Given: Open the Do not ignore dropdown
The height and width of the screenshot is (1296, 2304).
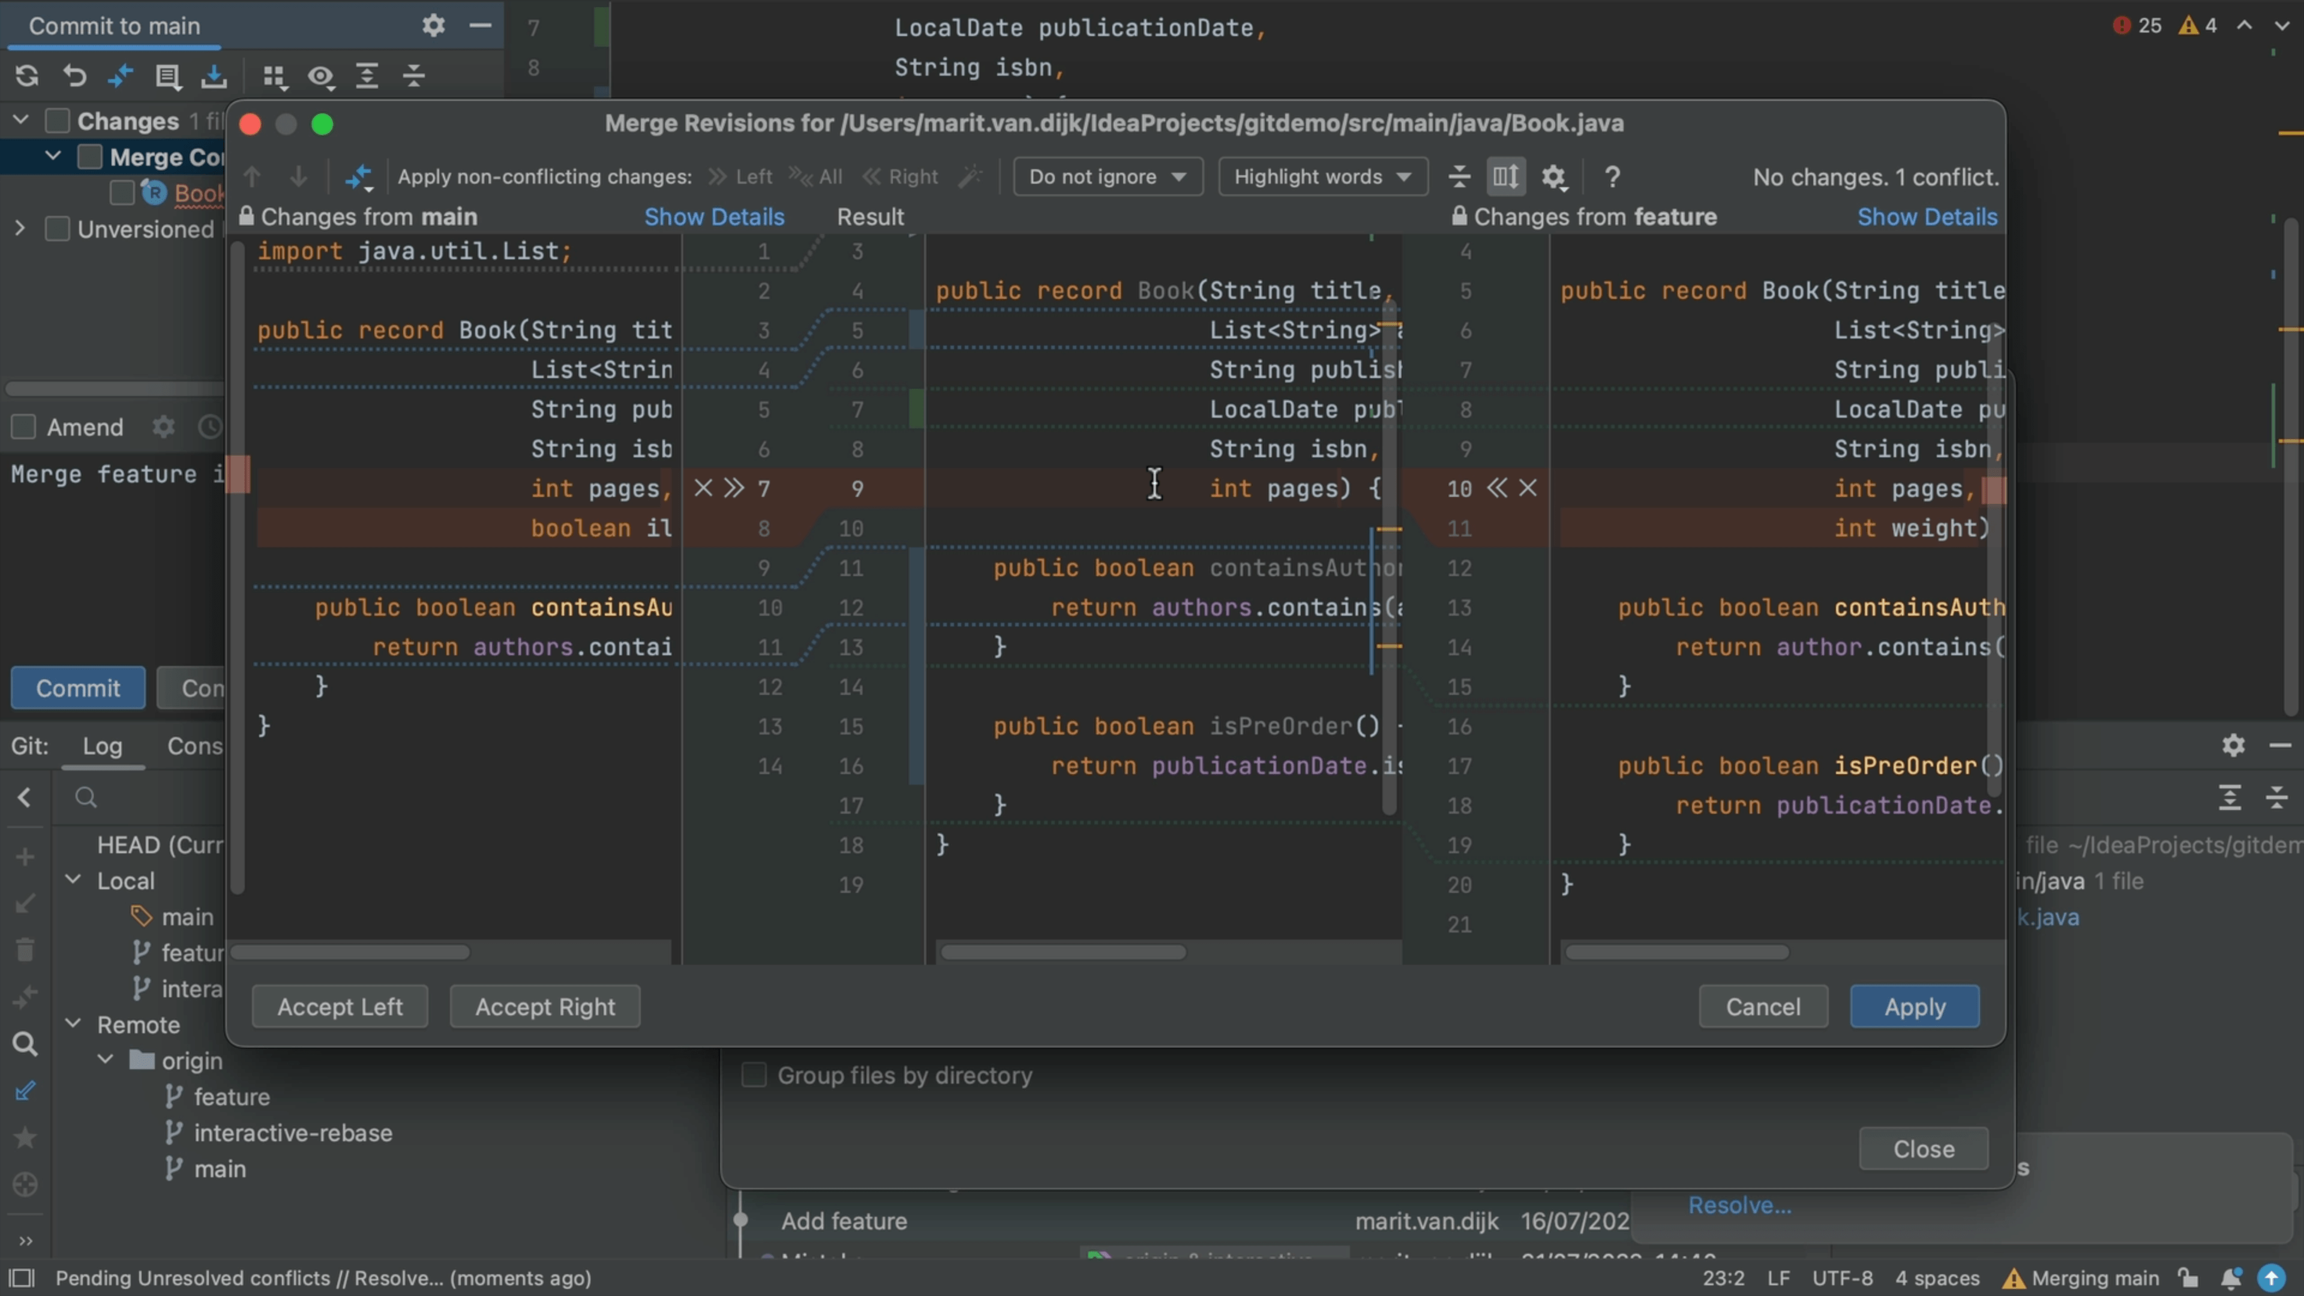Looking at the screenshot, I should (1106, 176).
